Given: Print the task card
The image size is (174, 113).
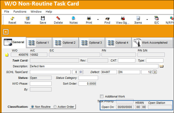Looking at the screenshot, I should 89,20.
